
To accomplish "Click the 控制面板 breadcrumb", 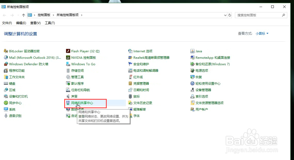I will 44,15.
